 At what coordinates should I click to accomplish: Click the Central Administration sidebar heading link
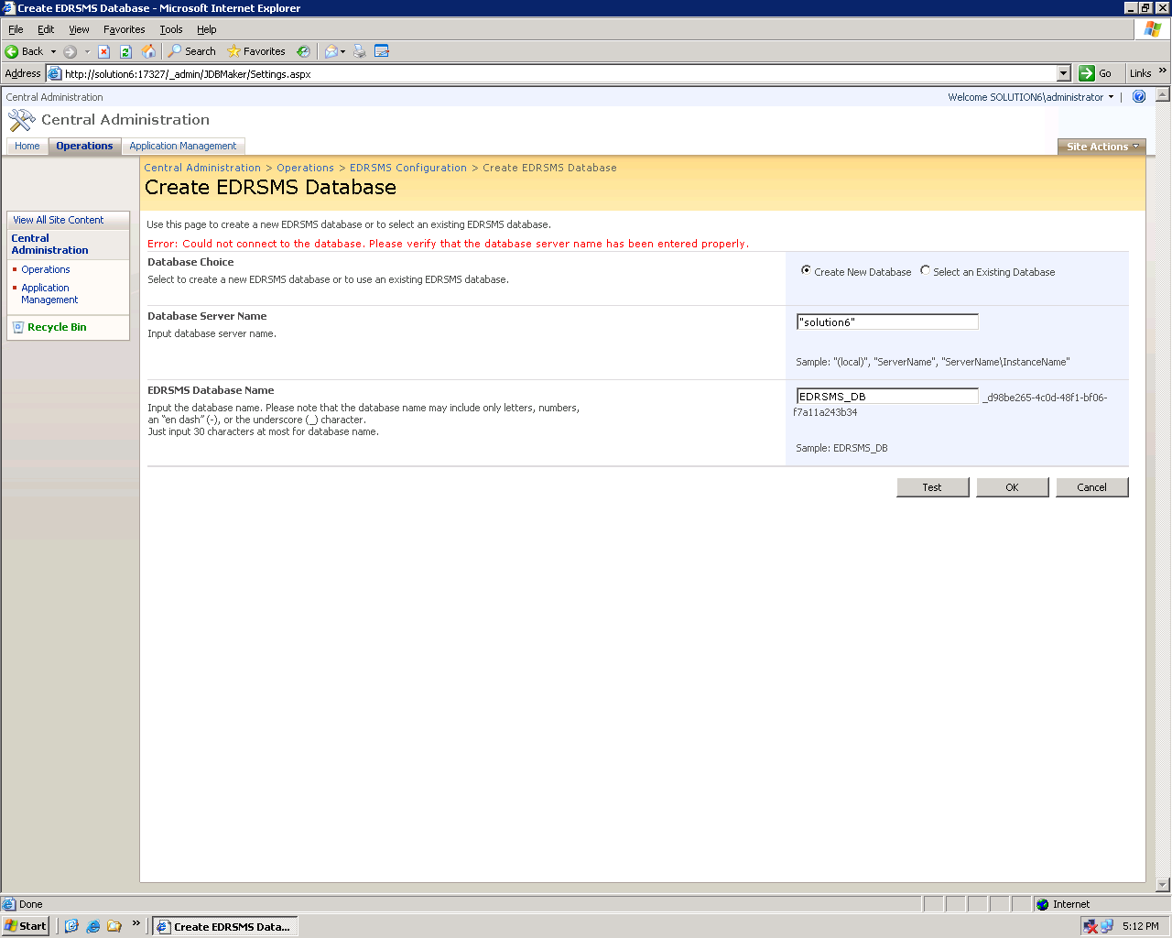(x=49, y=244)
